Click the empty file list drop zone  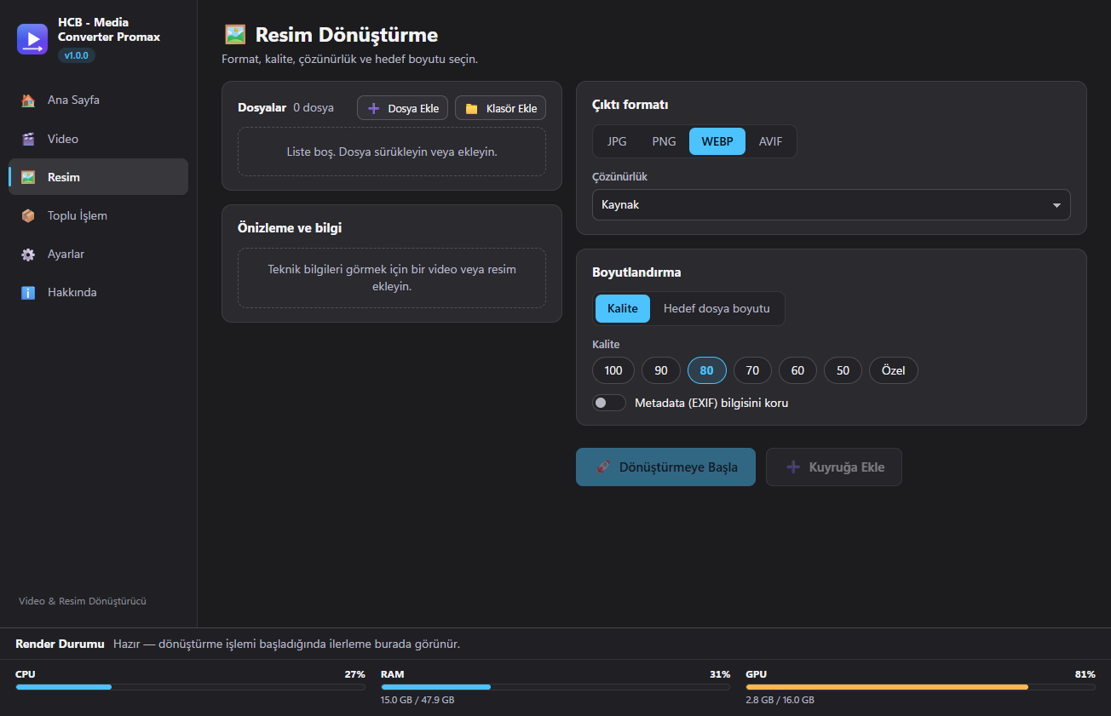click(x=392, y=152)
